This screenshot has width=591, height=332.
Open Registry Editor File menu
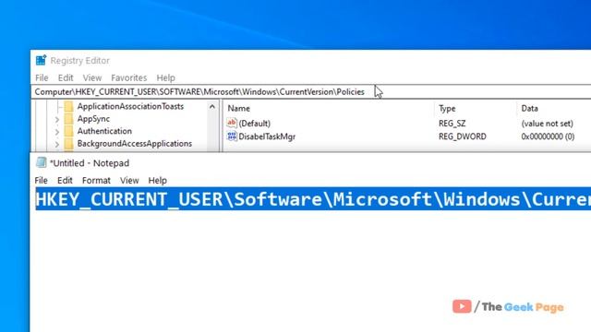coord(42,77)
